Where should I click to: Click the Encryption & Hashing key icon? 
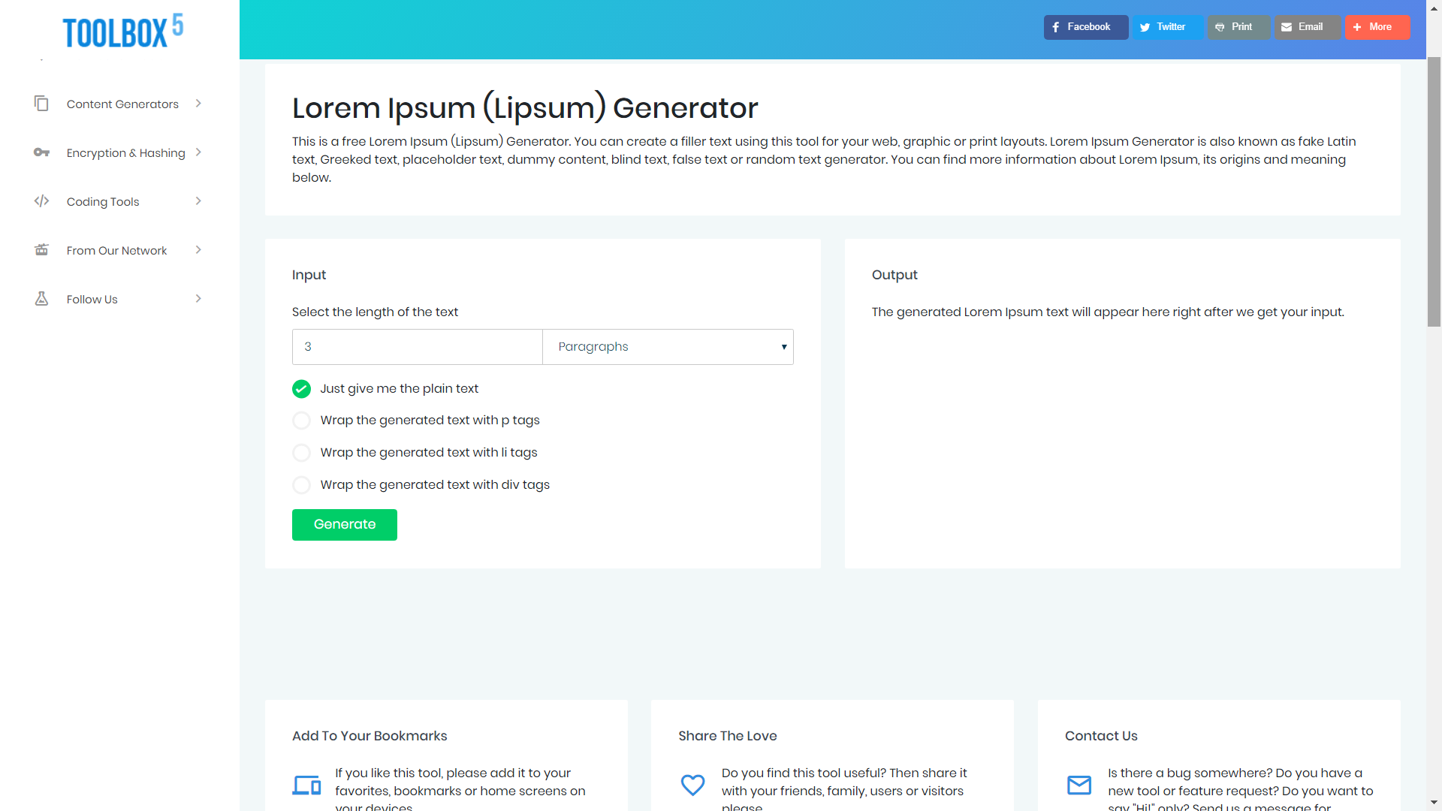point(41,152)
